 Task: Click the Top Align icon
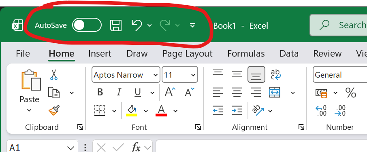click(x=218, y=72)
